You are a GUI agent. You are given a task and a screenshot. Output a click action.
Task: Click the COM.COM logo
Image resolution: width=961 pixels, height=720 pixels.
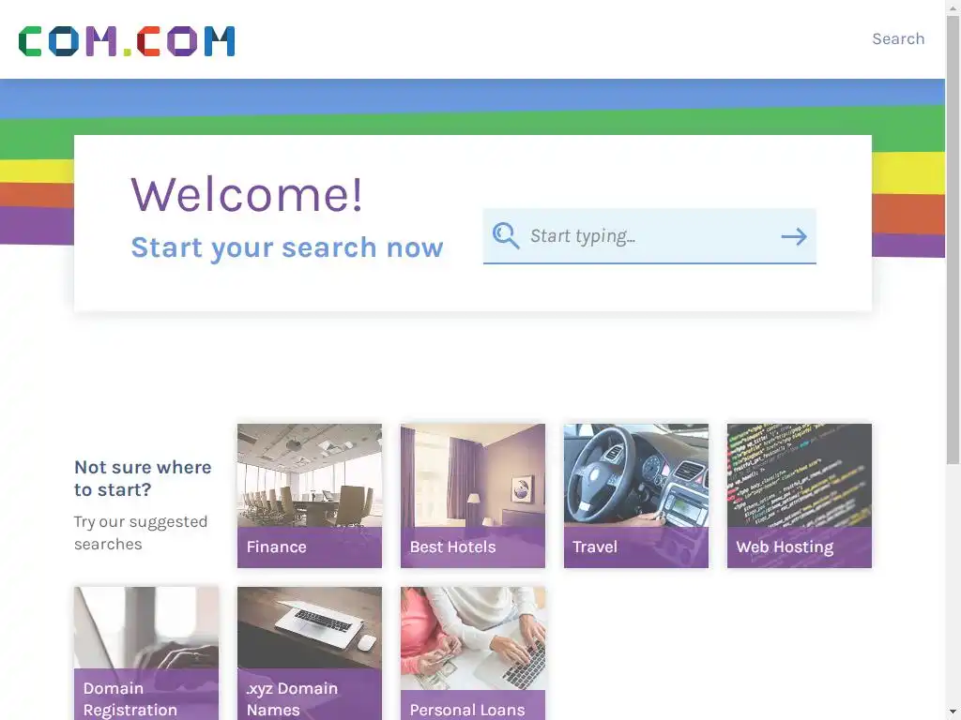(127, 41)
